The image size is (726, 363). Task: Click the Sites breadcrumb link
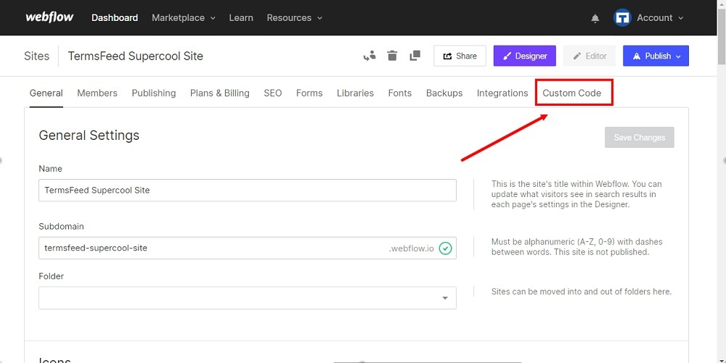pyautogui.click(x=36, y=56)
